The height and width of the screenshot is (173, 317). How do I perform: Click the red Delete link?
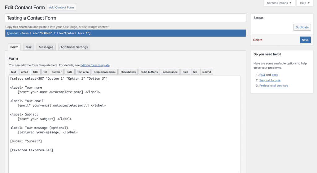coord(258,40)
